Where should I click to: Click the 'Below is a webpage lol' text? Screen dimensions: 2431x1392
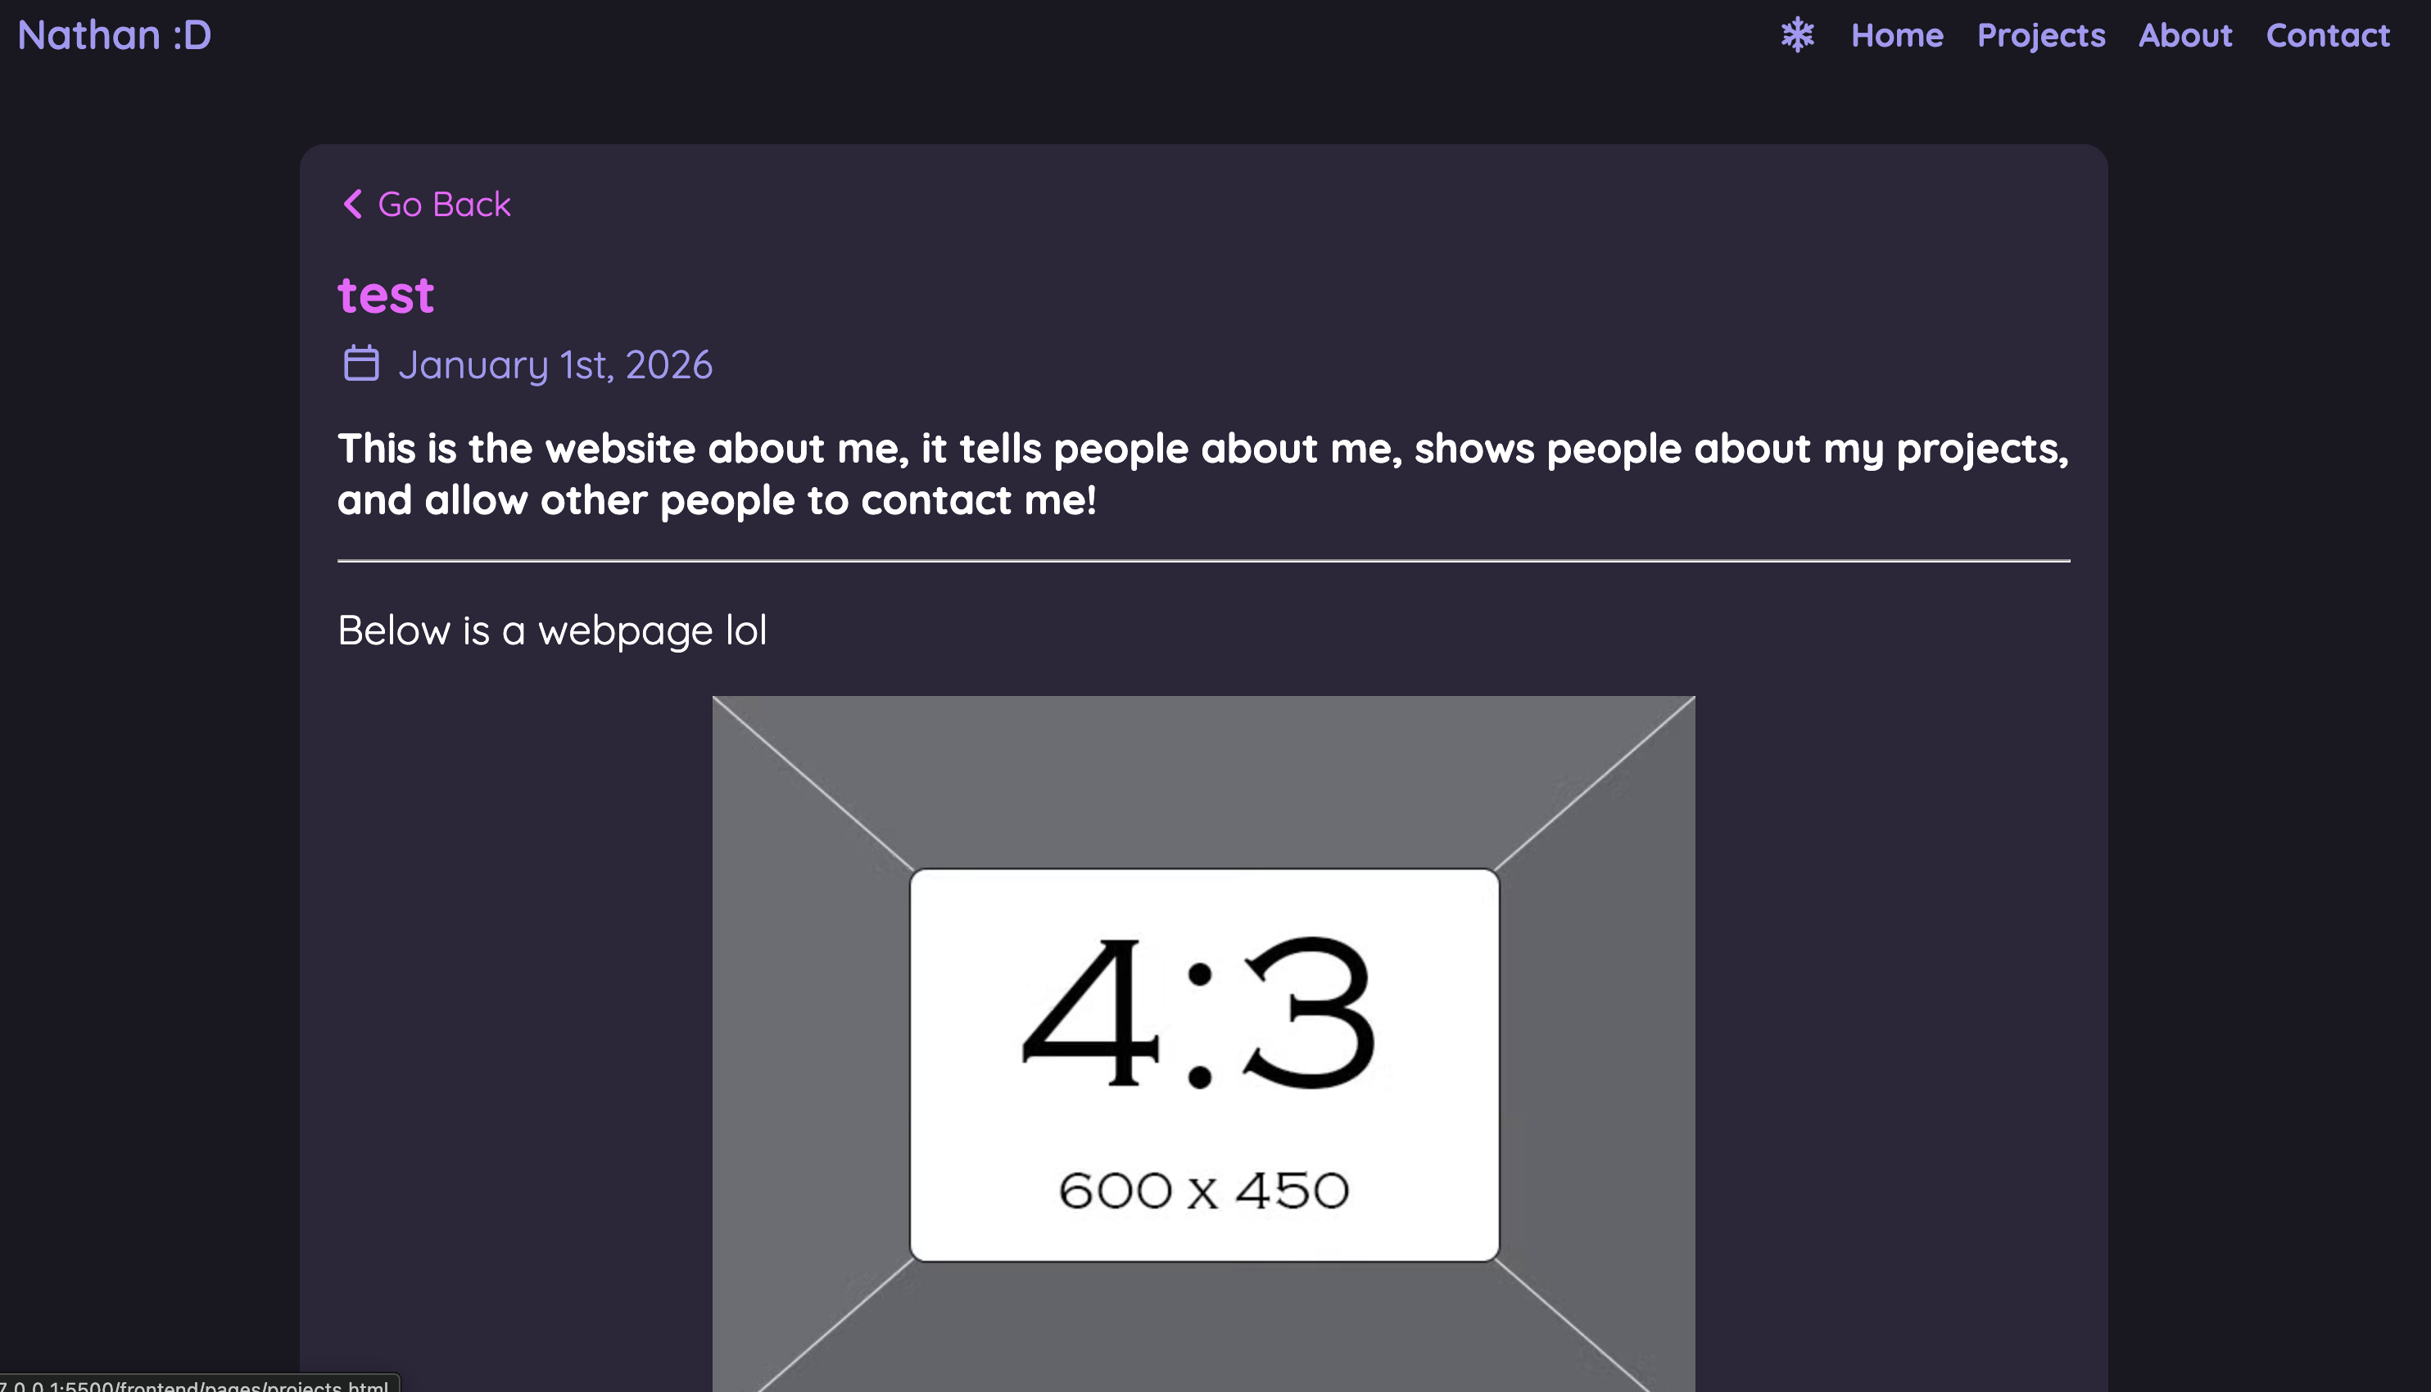pos(552,631)
